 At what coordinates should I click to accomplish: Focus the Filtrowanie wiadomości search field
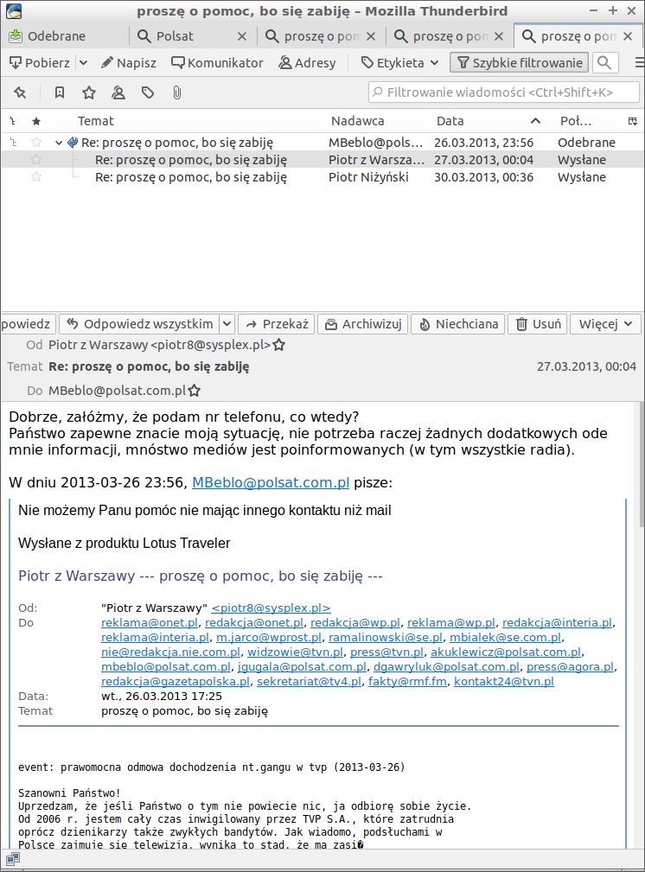[504, 92]
